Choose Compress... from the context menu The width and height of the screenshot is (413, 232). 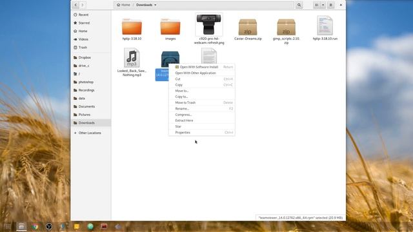tap(202, 115)
